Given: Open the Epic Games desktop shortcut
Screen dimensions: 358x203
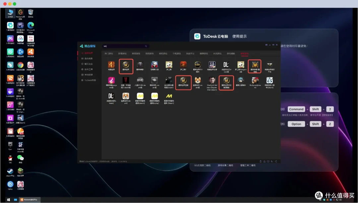Looking at the screenshot, I should [10, 144].
